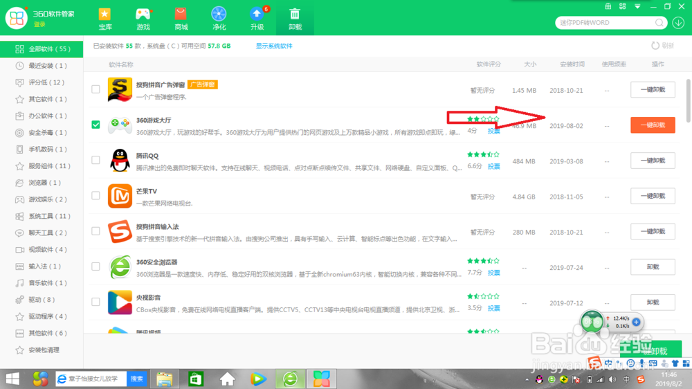Viewport: 692px width, 389px height.
Task: Open the 升级 tab
Action: [x=257, y=19]
